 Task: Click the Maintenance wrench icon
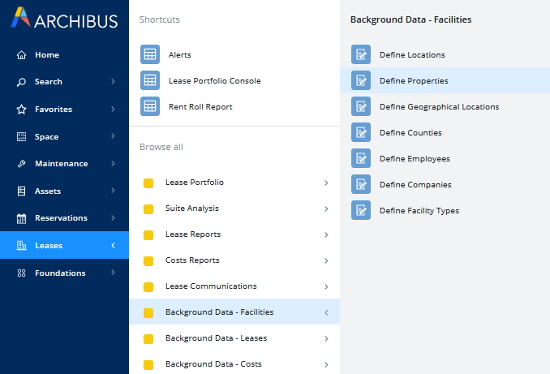(22, 164)
